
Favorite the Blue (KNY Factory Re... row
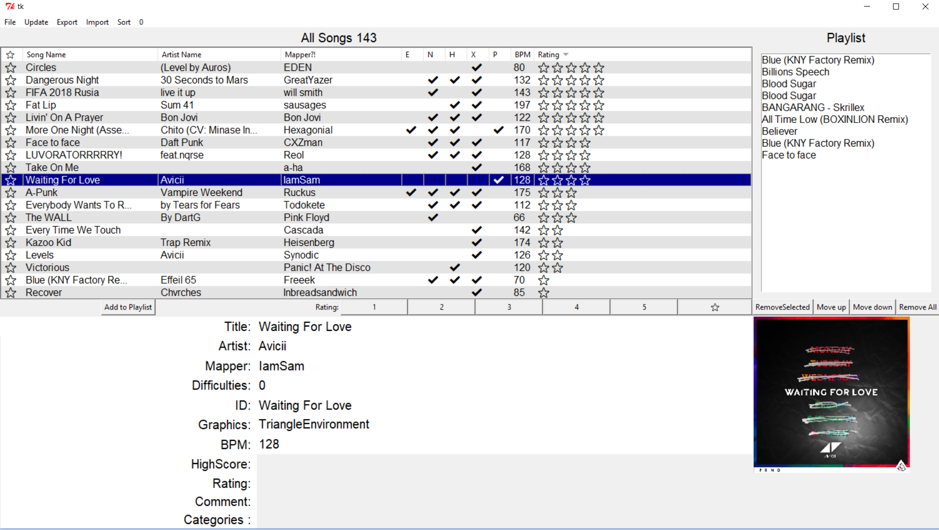10,280
